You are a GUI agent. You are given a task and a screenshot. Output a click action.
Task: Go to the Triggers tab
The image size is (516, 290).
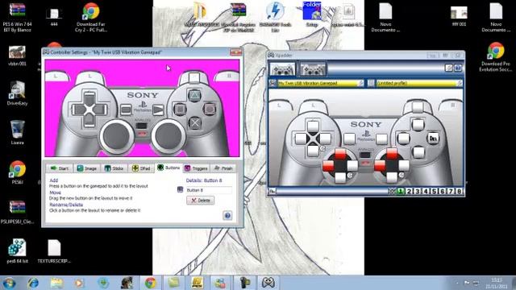(196, 168)
